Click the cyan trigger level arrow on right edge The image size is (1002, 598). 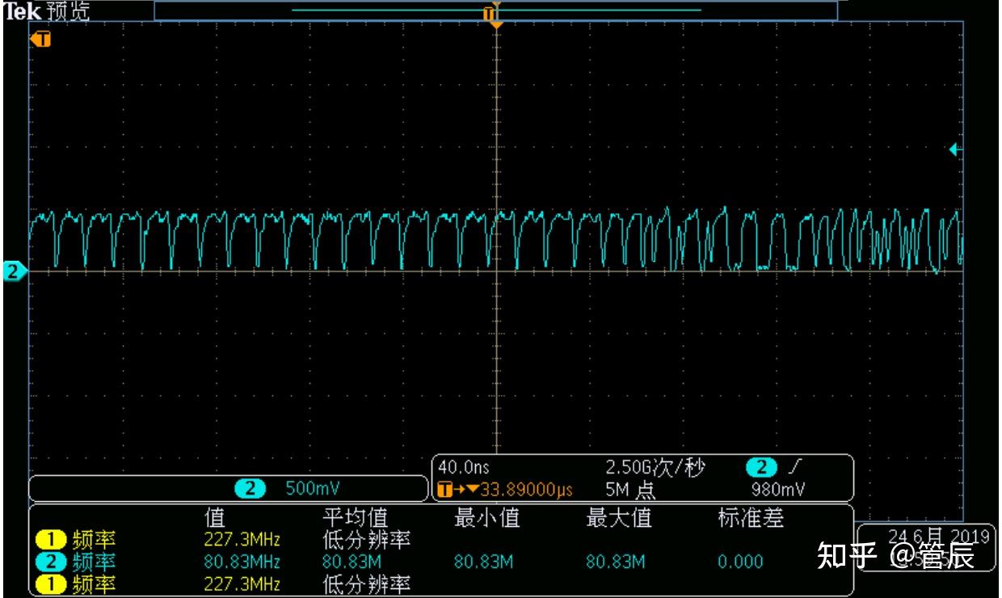click(954, 149)
